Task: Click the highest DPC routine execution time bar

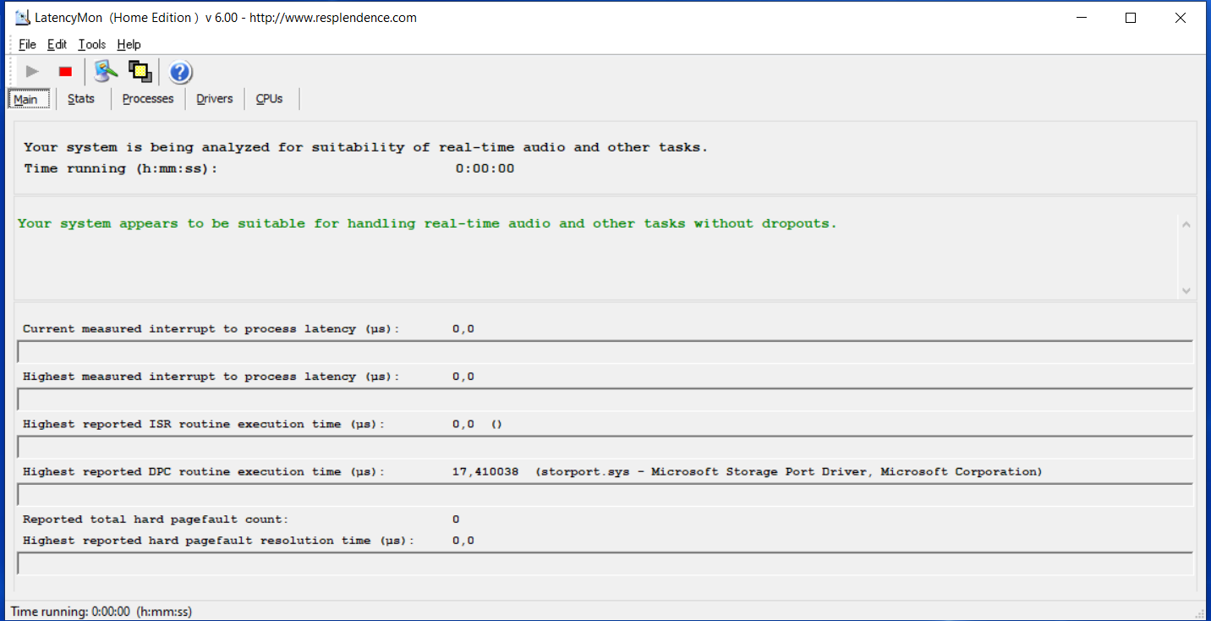Action: click(x=605, y=494)
